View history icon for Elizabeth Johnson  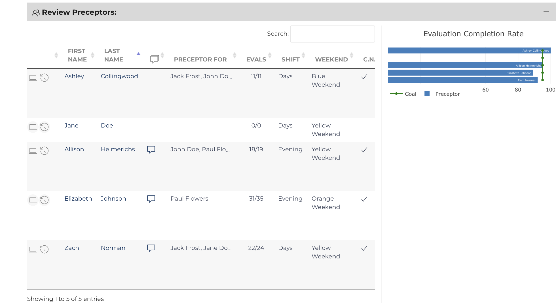(45, 200)
